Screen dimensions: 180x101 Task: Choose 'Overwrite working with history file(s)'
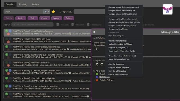pos(122,56)
